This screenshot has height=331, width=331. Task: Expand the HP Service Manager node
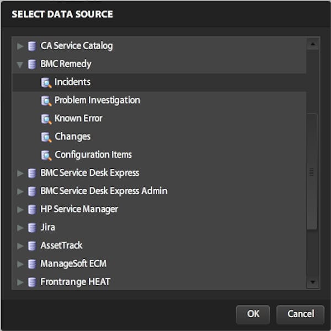point(20,210)
